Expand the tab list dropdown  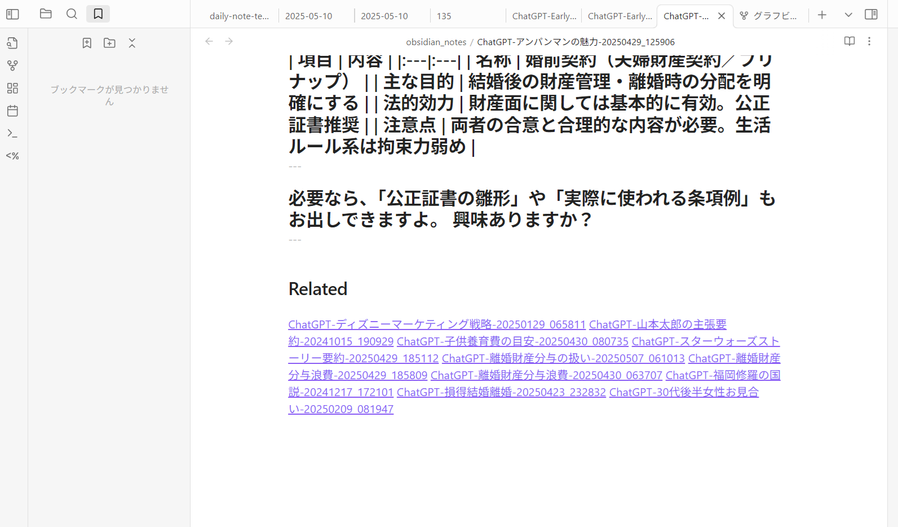pos(848,15)
